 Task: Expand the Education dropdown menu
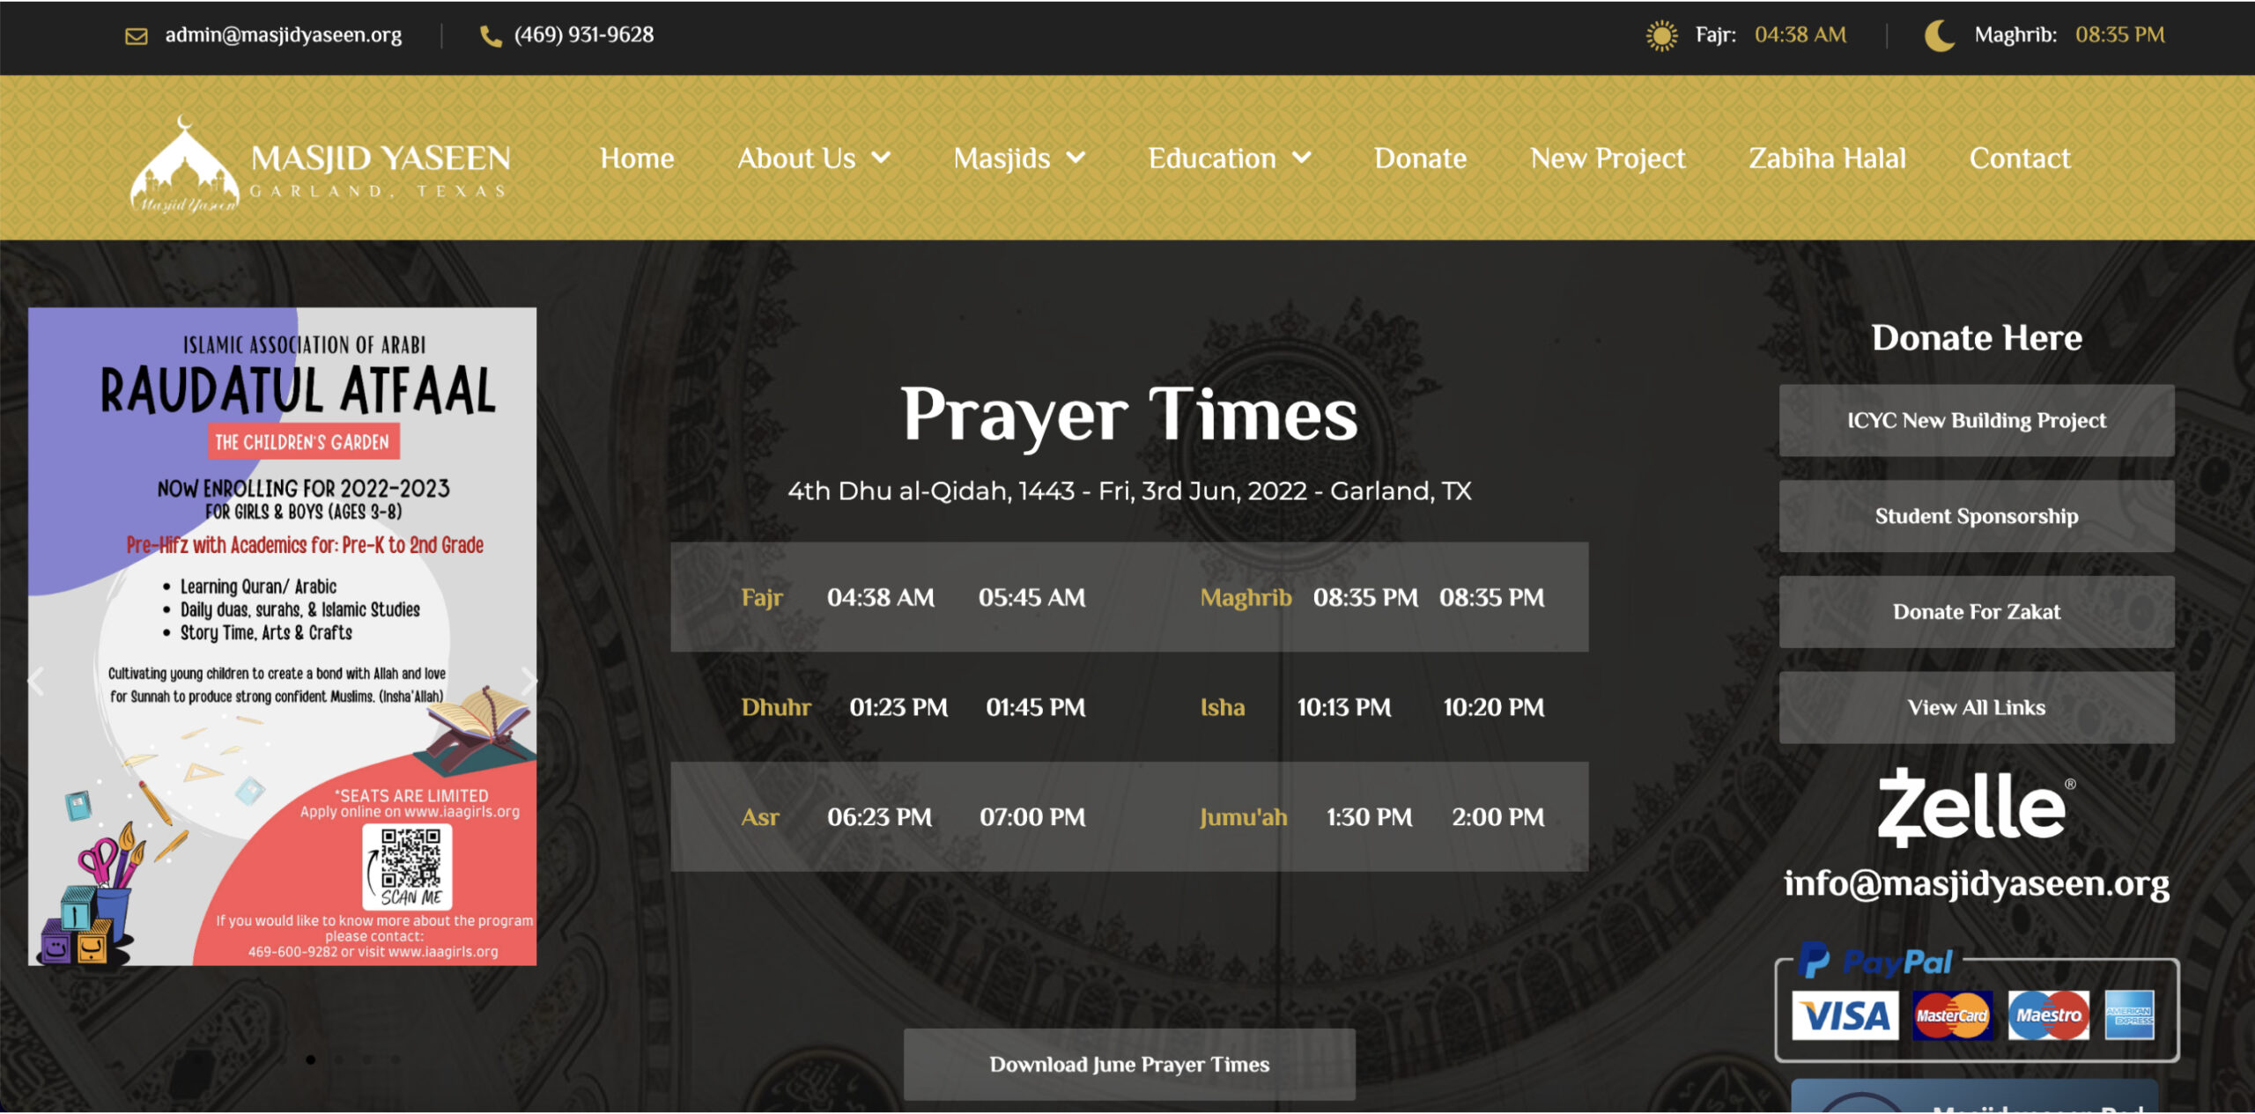click(x=1229, y=159)
